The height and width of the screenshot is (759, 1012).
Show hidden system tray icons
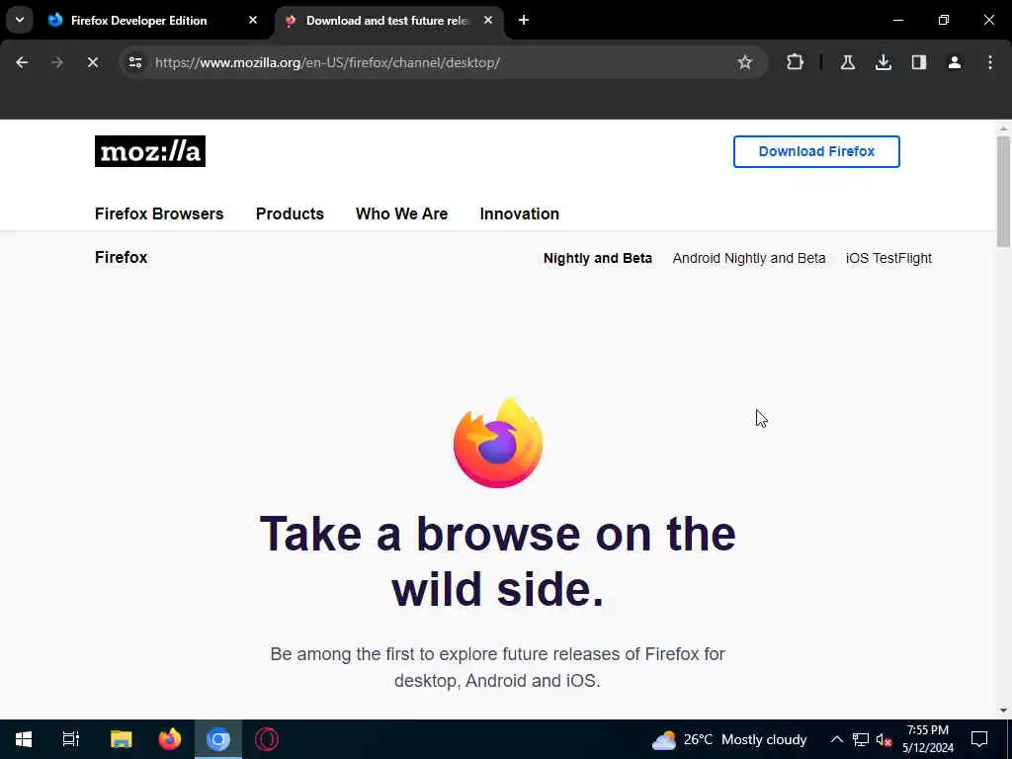(836, 739)
